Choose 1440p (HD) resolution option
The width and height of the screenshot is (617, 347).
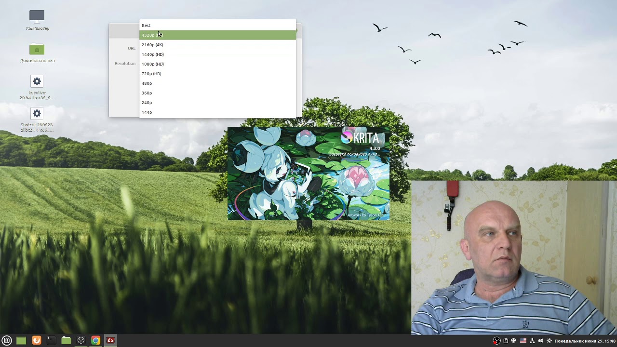217,54
